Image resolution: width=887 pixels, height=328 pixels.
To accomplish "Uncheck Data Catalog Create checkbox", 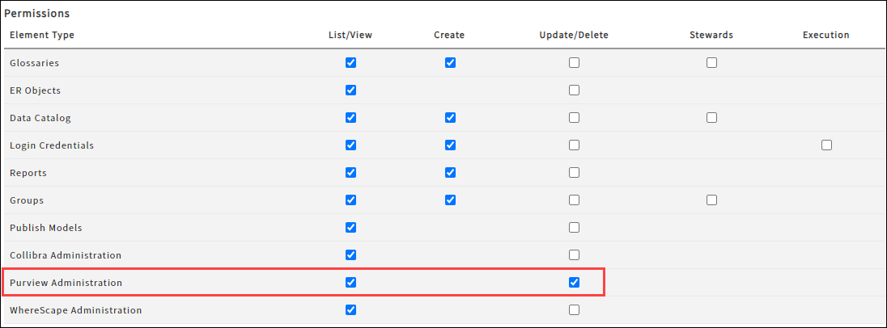I will [450, 117].
